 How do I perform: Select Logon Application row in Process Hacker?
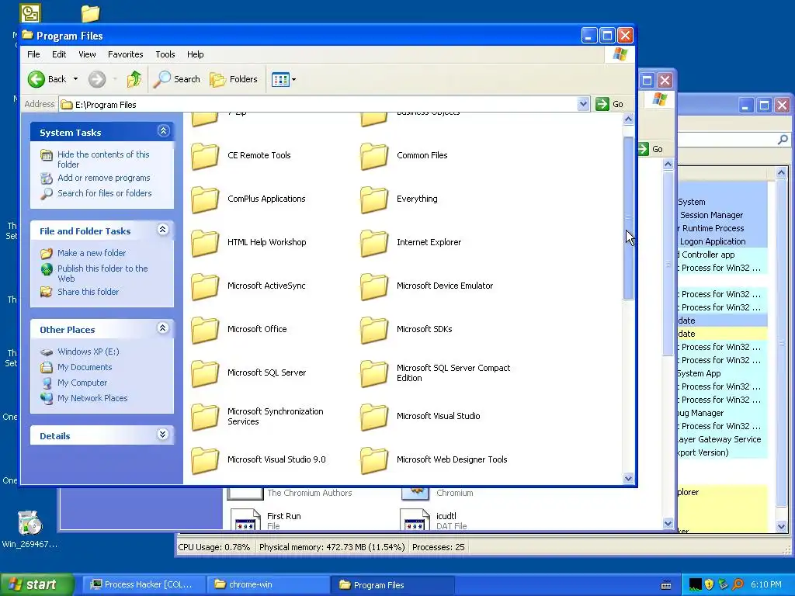pos(722,241)
